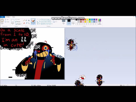Open the Select dropdown arrow
Image resolution: width=136 pixels, height=102 pixels.
pos(13,24)
